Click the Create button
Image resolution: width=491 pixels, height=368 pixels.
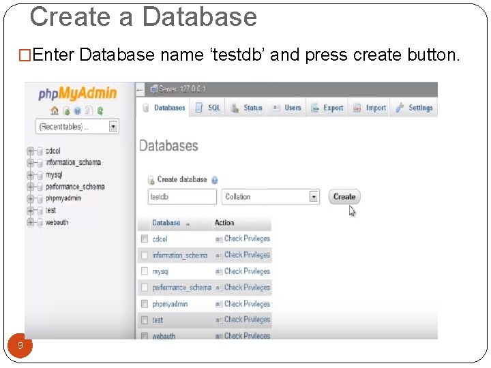(x=344, y=197)
